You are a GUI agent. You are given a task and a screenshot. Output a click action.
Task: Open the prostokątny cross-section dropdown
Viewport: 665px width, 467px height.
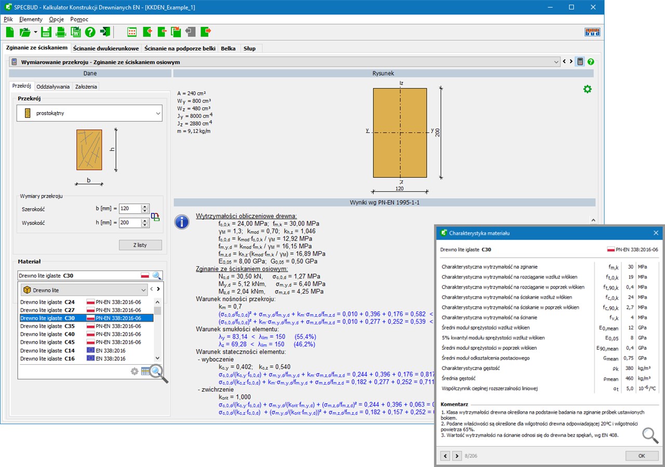click(89, 113)
